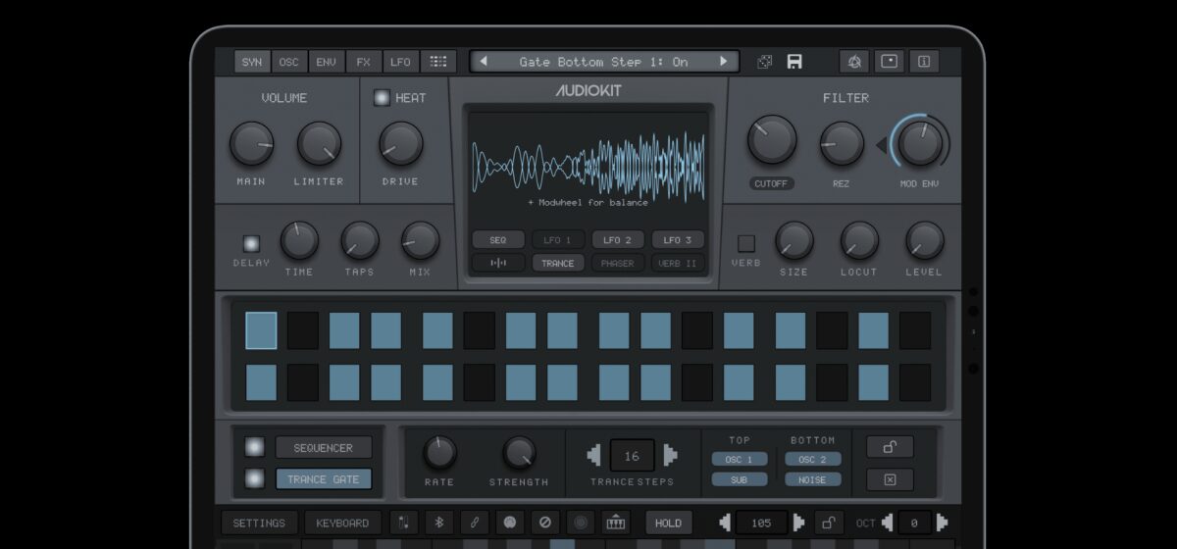Go to next preset with right arrow
Image resolution: width=1177 pixels, height=549 pixels.
tap(724, 62)
